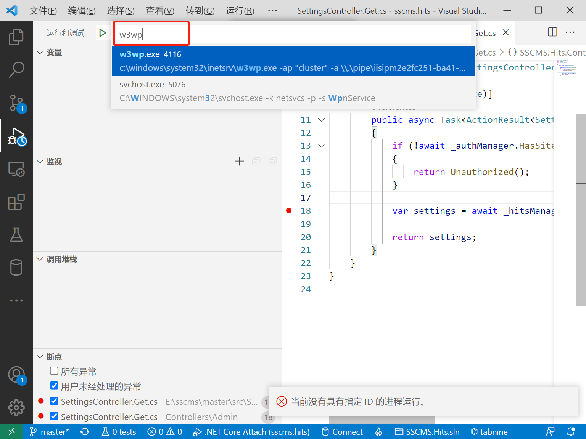Collapse the 变量 section
The image size is (586, 439).
pos(40,52)
